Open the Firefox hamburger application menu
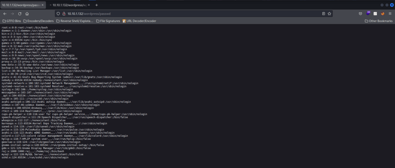The width and height of the screenshot is (395, 168). (x=390, y=13)
